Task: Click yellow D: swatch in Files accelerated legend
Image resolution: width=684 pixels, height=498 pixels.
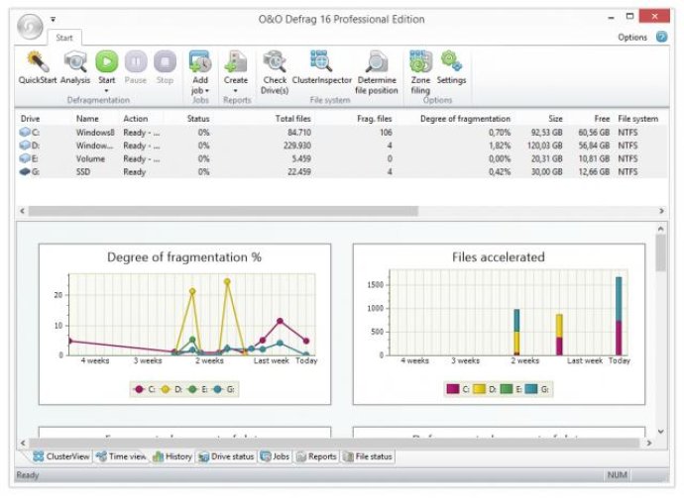Action: pos(480,389)
